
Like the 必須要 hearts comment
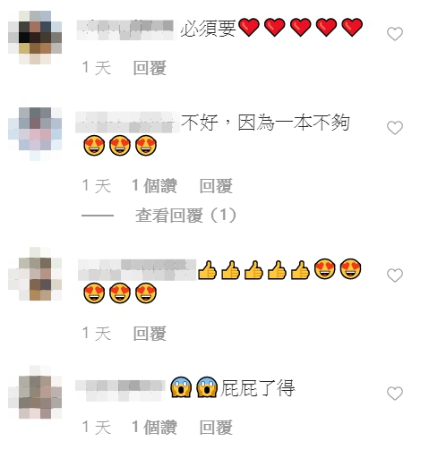click(395, 33)
